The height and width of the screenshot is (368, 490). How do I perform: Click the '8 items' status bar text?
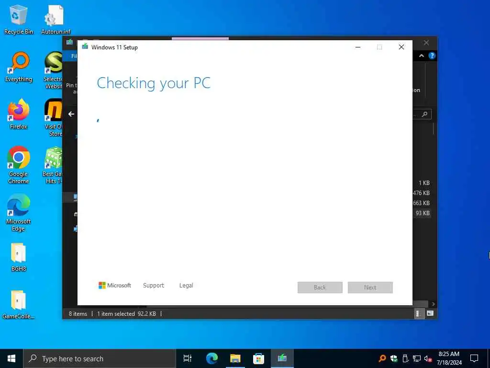(78, 313)
